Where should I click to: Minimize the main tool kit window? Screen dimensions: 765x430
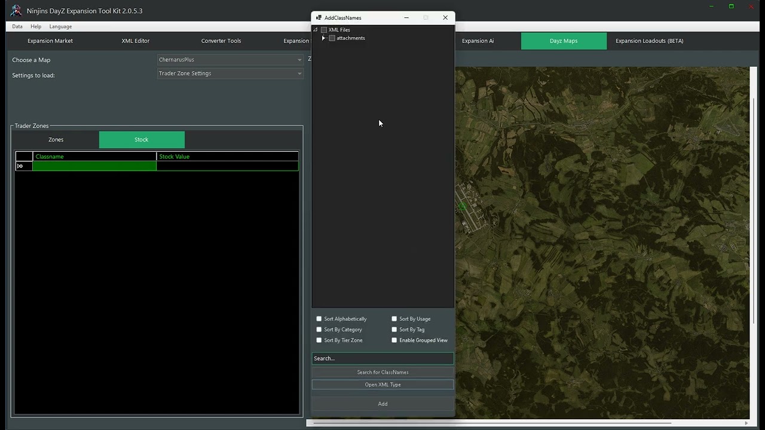point(711,7)
